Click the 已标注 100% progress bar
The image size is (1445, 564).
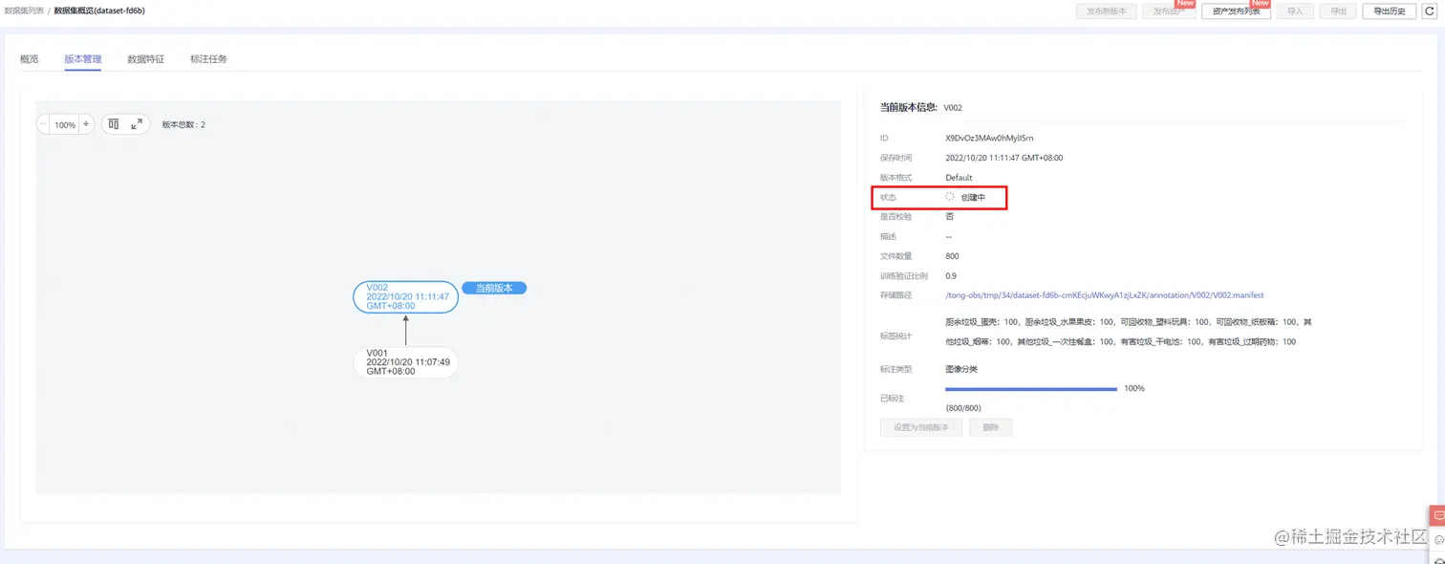(x=1030, y=389)
